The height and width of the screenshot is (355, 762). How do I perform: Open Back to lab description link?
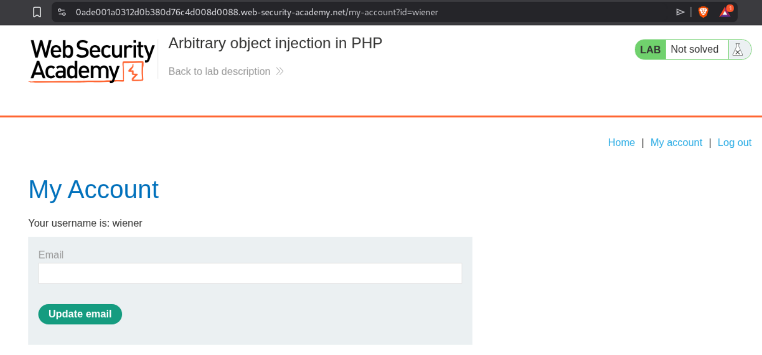[x=219, y=72]
